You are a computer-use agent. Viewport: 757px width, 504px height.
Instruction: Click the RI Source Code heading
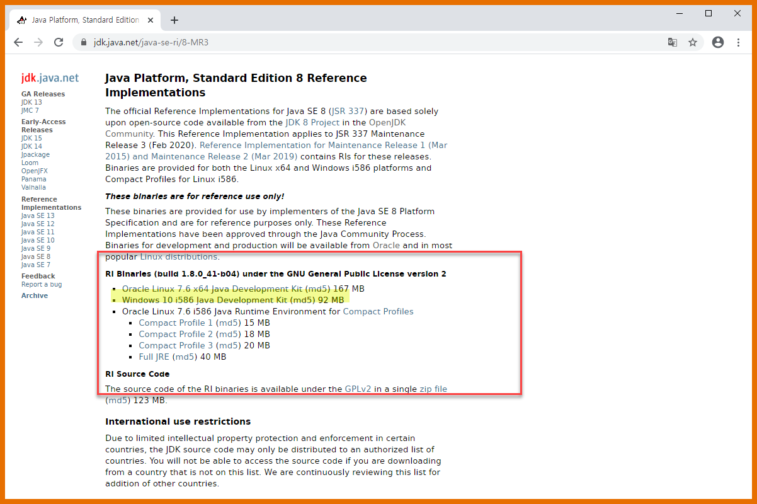tap(137, 374)
